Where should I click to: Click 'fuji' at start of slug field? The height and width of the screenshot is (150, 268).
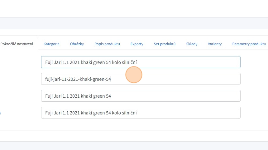click(x=48, y=79)
